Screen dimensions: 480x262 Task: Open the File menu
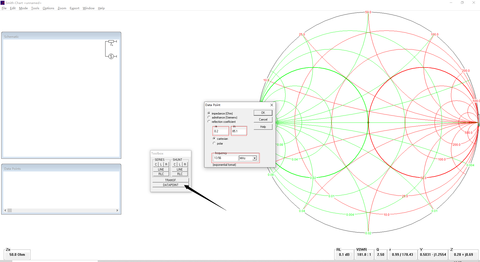pos(4,8)
